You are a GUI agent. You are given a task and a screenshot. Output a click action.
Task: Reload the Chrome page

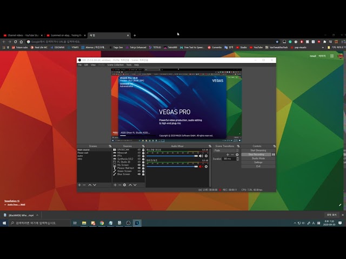16,42
